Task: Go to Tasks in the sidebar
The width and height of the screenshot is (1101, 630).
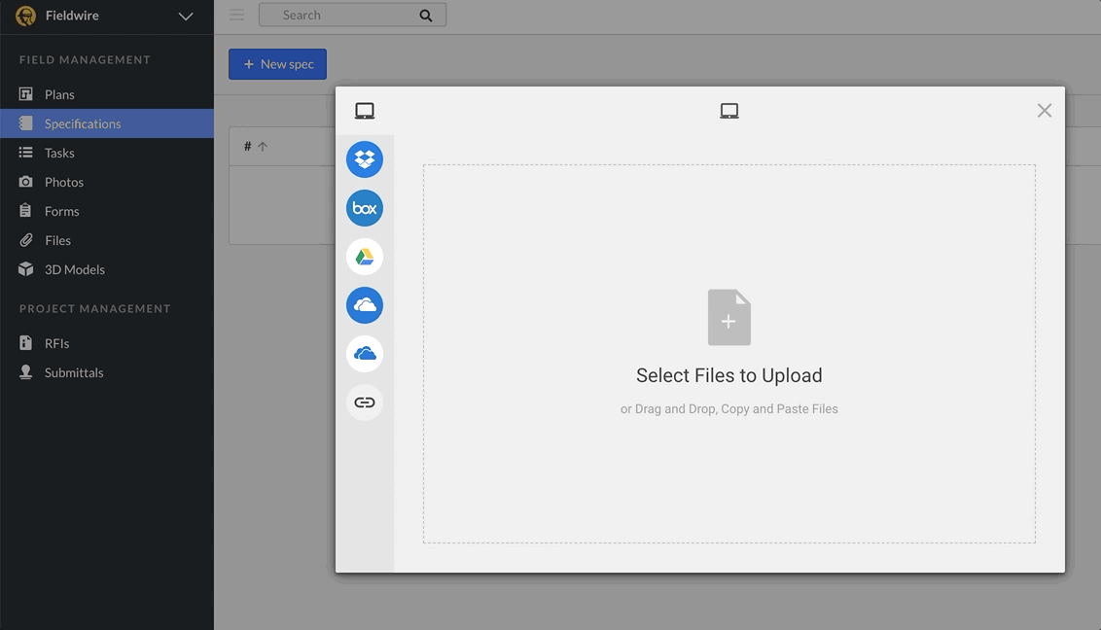Action: pyautogui.click(x=59, y=153)
